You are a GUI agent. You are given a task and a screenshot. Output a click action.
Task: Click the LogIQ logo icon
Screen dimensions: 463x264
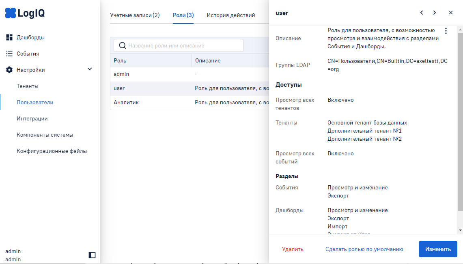pyautogui.click(x=11, y=13)
